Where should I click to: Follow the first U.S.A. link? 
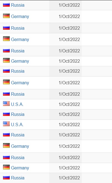[x=17, y=104]
